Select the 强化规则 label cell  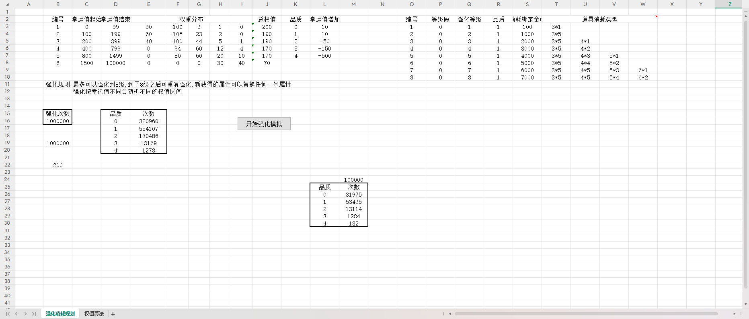pyautogui.click(x=57, y=84)
